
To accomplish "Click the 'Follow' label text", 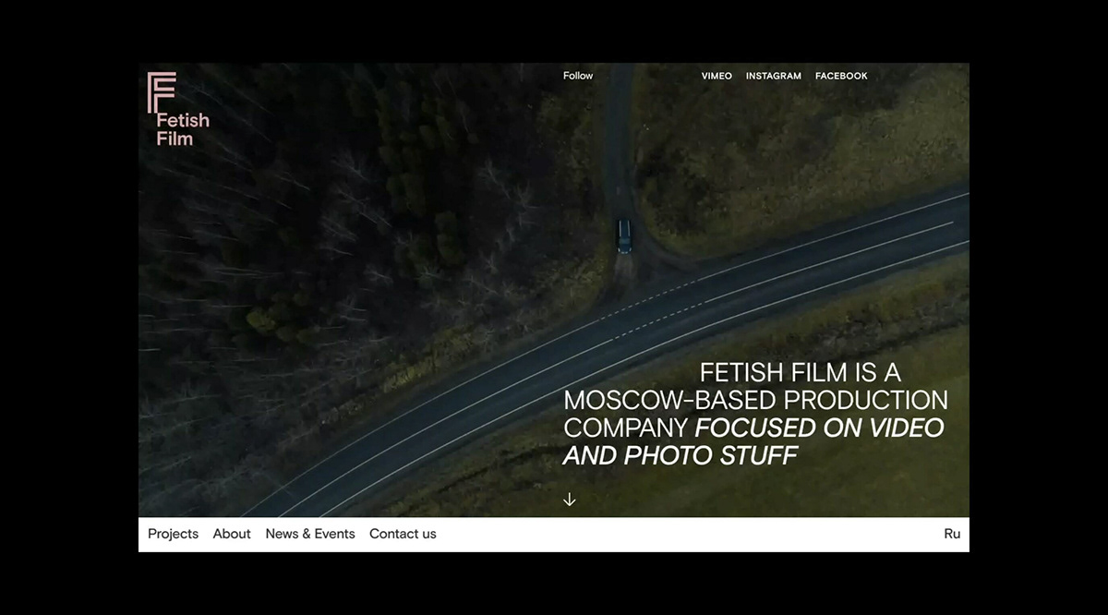I will (578, 76).
